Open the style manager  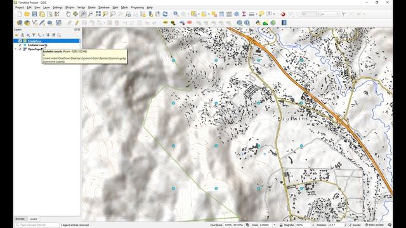click(x=57, y=14)
